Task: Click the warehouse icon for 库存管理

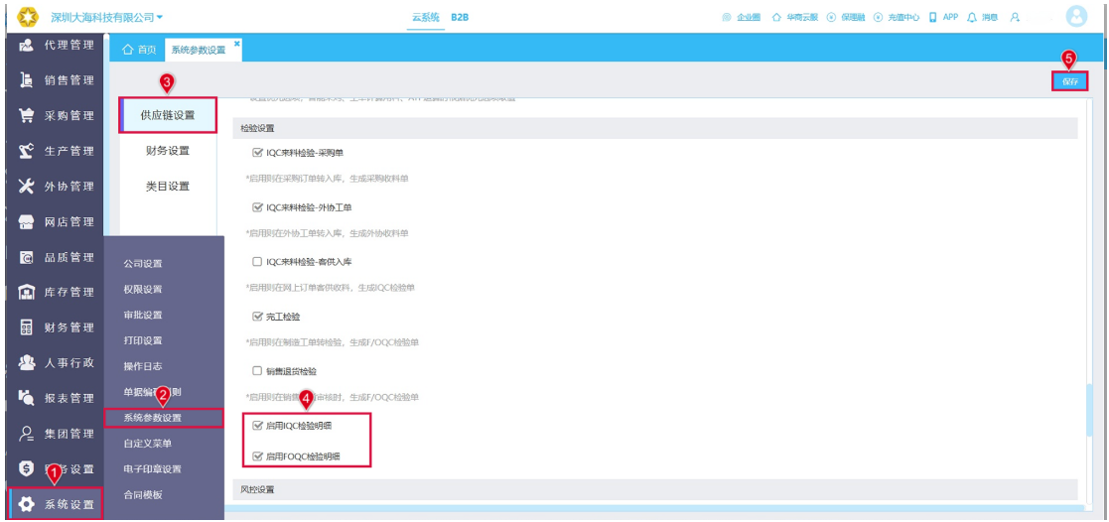Action: (x=26, y=292)
